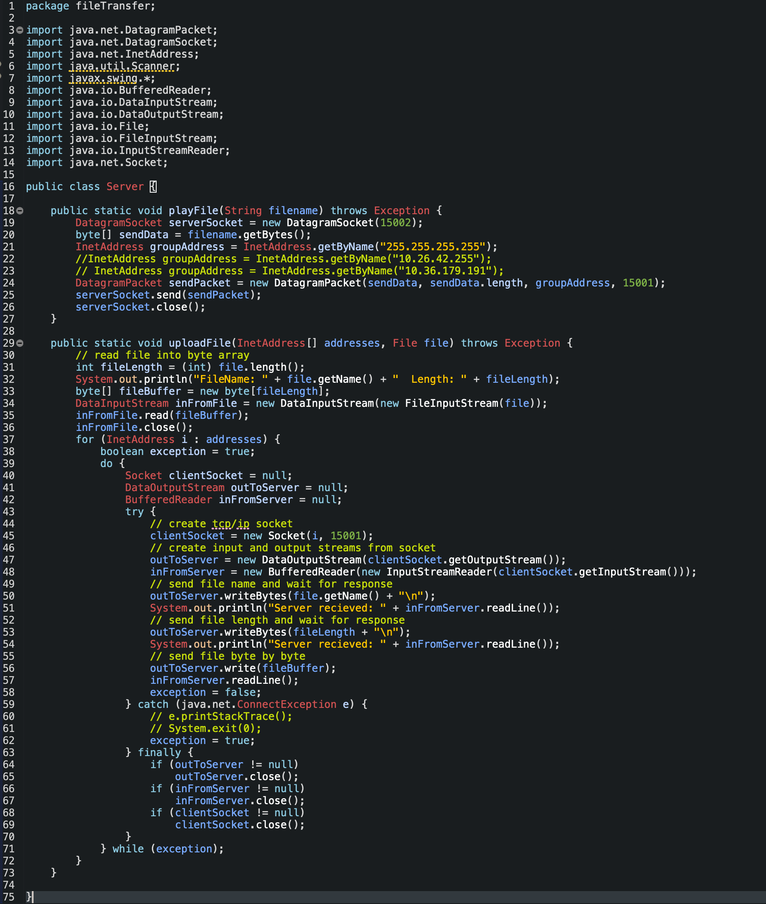Click method name 'playFile' on line 18

point(193,211)
